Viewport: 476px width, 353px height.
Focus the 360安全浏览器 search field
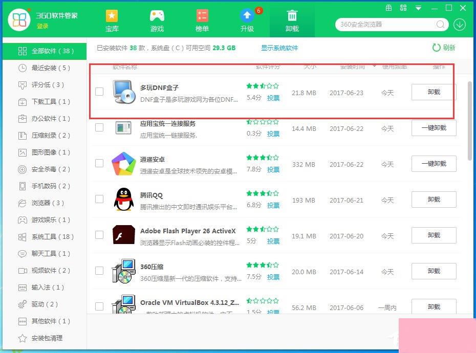385,24
